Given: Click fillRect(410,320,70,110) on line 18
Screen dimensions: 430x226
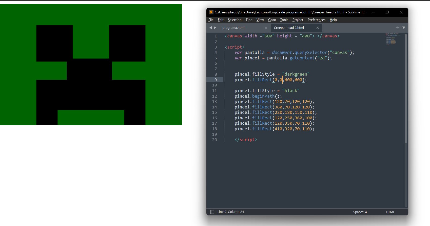Looking at the screenshot, I should coord(282,129).
